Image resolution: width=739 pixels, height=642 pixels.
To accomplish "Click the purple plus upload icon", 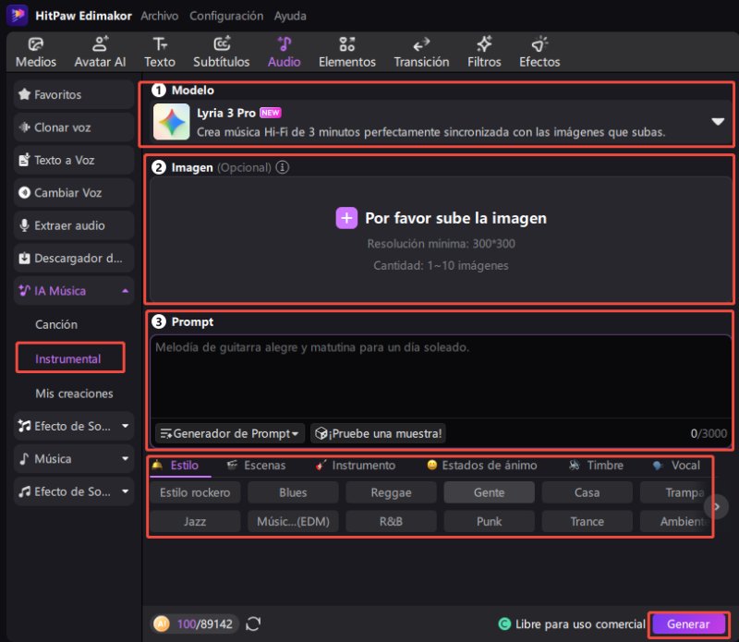I will 346,218.
